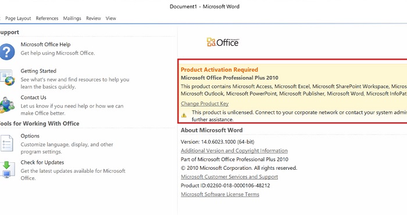Click the Contact Us label
The image size is (407, 215).
tap(34, 97)
